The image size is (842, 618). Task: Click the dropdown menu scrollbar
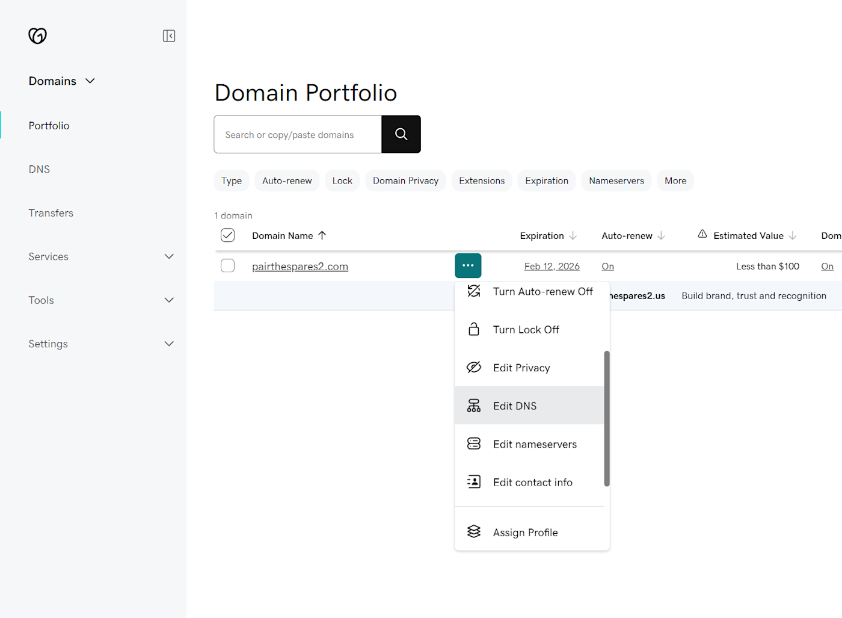pos(607,419)
